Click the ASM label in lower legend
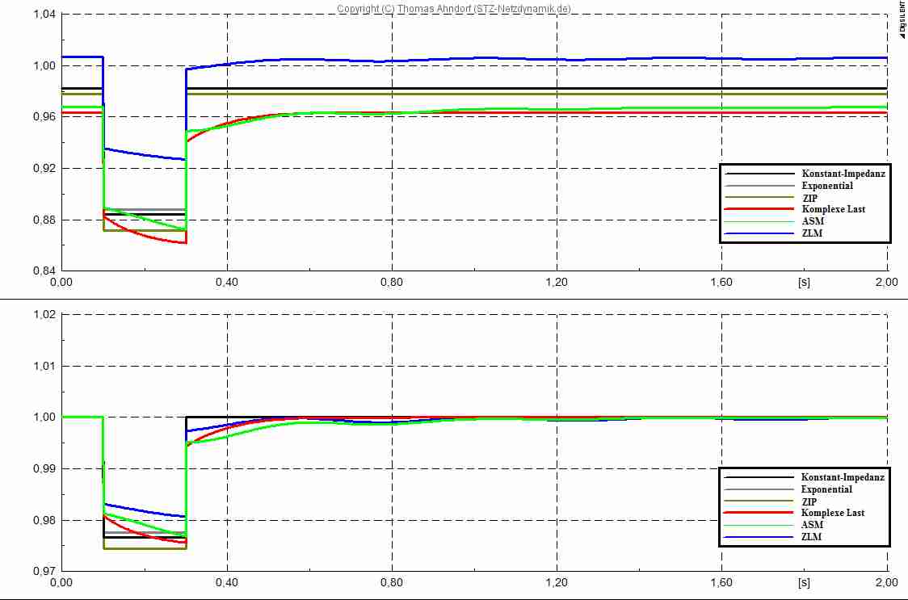Image resolution: width=908 pixels, height=600 pixels. (x=812, y=525)
